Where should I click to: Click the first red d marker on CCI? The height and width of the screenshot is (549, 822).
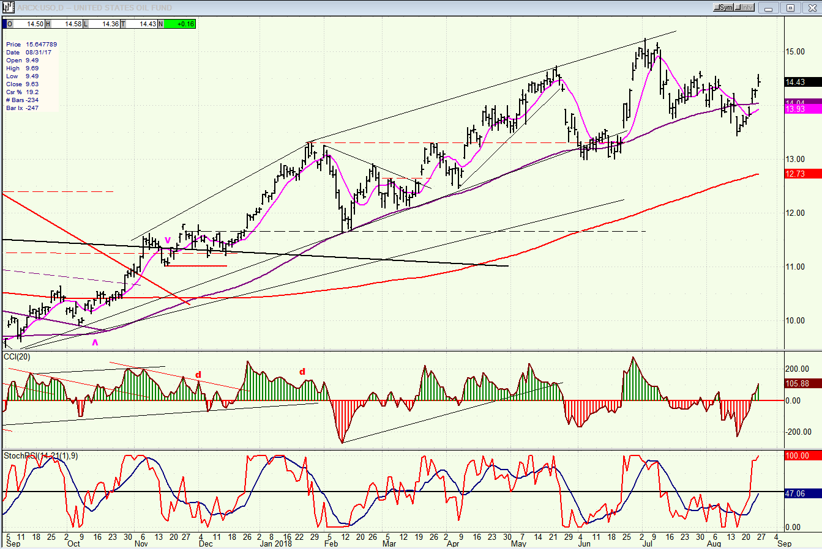click(198, 375)
